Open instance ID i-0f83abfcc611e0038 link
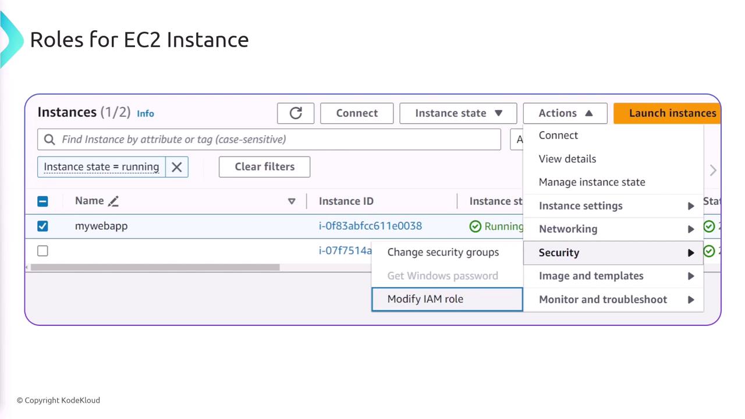745x419 pixels. (370, 226)
